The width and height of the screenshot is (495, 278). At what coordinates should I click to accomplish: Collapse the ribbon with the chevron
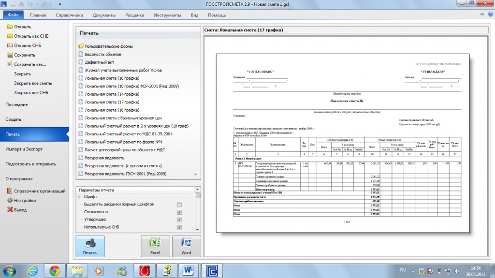(x=482, y=14)
